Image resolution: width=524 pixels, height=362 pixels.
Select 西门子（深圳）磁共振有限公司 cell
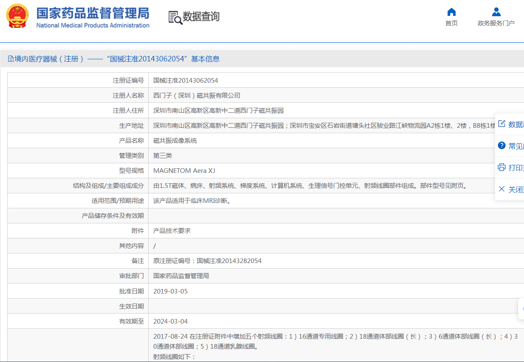pyautogui.click(x=197, y=96)
